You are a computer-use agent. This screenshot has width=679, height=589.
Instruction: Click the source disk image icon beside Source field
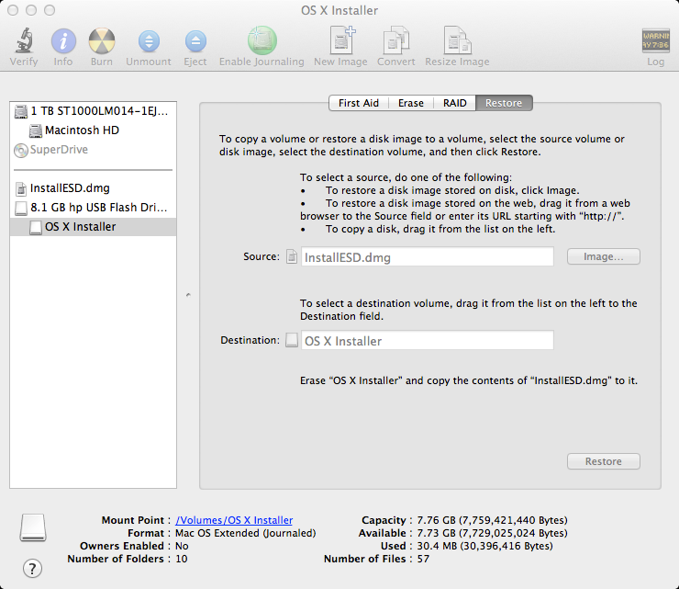click(x=292, y=256)
